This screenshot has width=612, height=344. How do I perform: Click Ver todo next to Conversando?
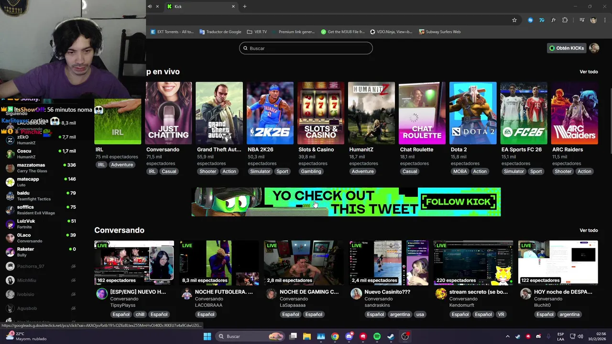coord(589,230)
